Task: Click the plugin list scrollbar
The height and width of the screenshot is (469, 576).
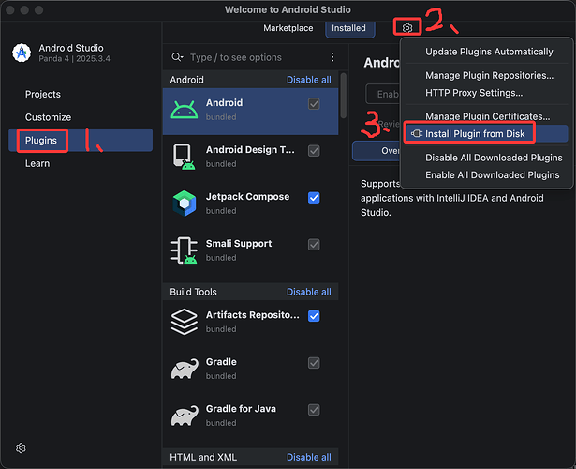Action: [x=344, y=96]
